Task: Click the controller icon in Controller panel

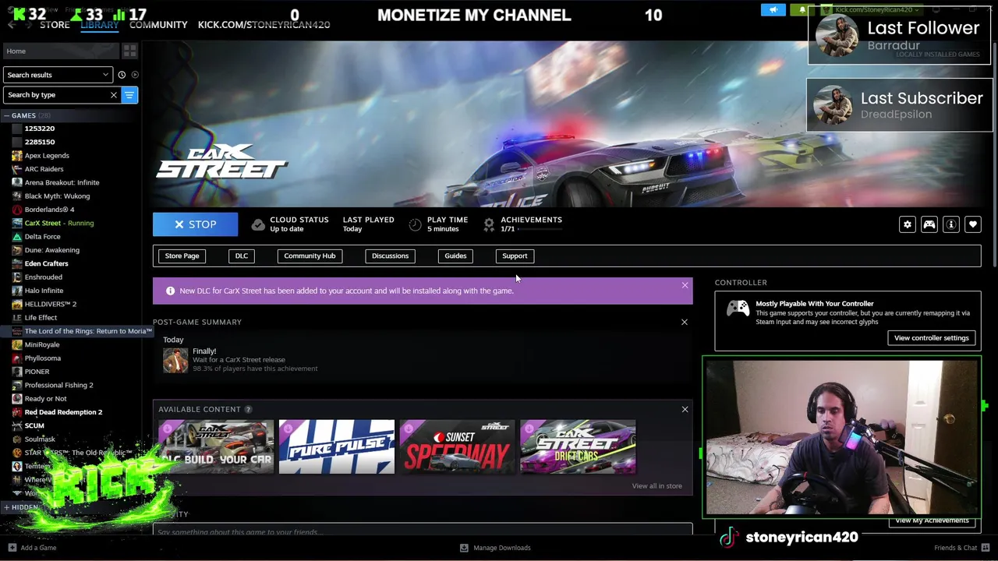Action: point(738,308)
